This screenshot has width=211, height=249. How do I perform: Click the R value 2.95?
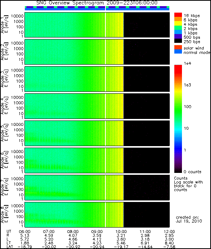point(169,236)
